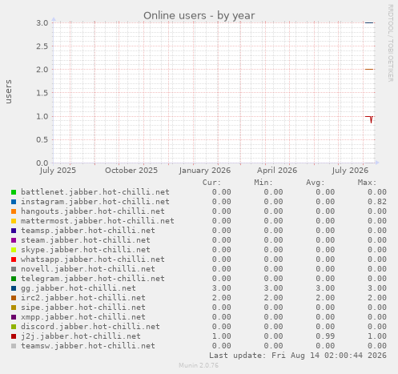Click the red line dip near 1.0

(371, 120)
